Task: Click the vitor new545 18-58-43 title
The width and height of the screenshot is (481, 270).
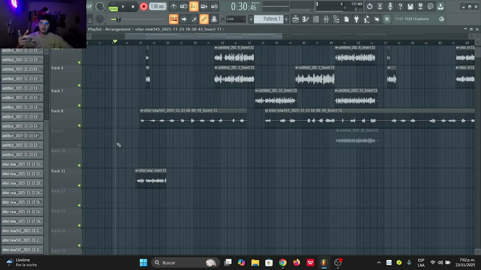Action: [178, 29]
